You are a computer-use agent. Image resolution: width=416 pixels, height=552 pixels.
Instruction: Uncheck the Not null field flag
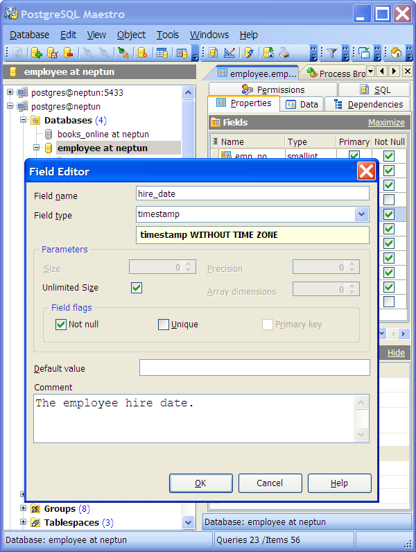click(x=60, y=324)
